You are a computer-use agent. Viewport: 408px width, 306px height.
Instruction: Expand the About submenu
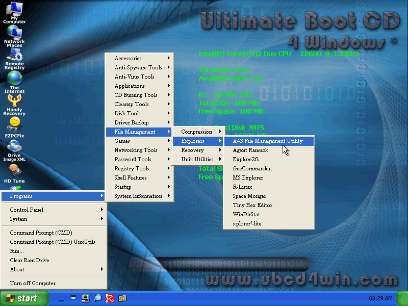tap(53, 269)
